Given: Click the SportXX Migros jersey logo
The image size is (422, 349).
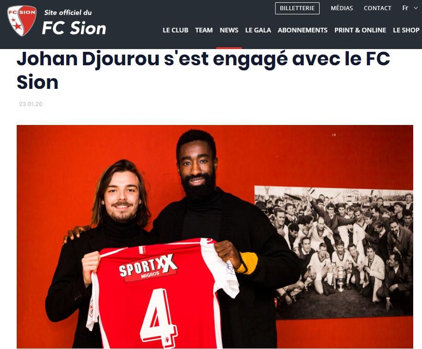Looking at the screenshot, I should pyautogui.click(x=148, y=268).
